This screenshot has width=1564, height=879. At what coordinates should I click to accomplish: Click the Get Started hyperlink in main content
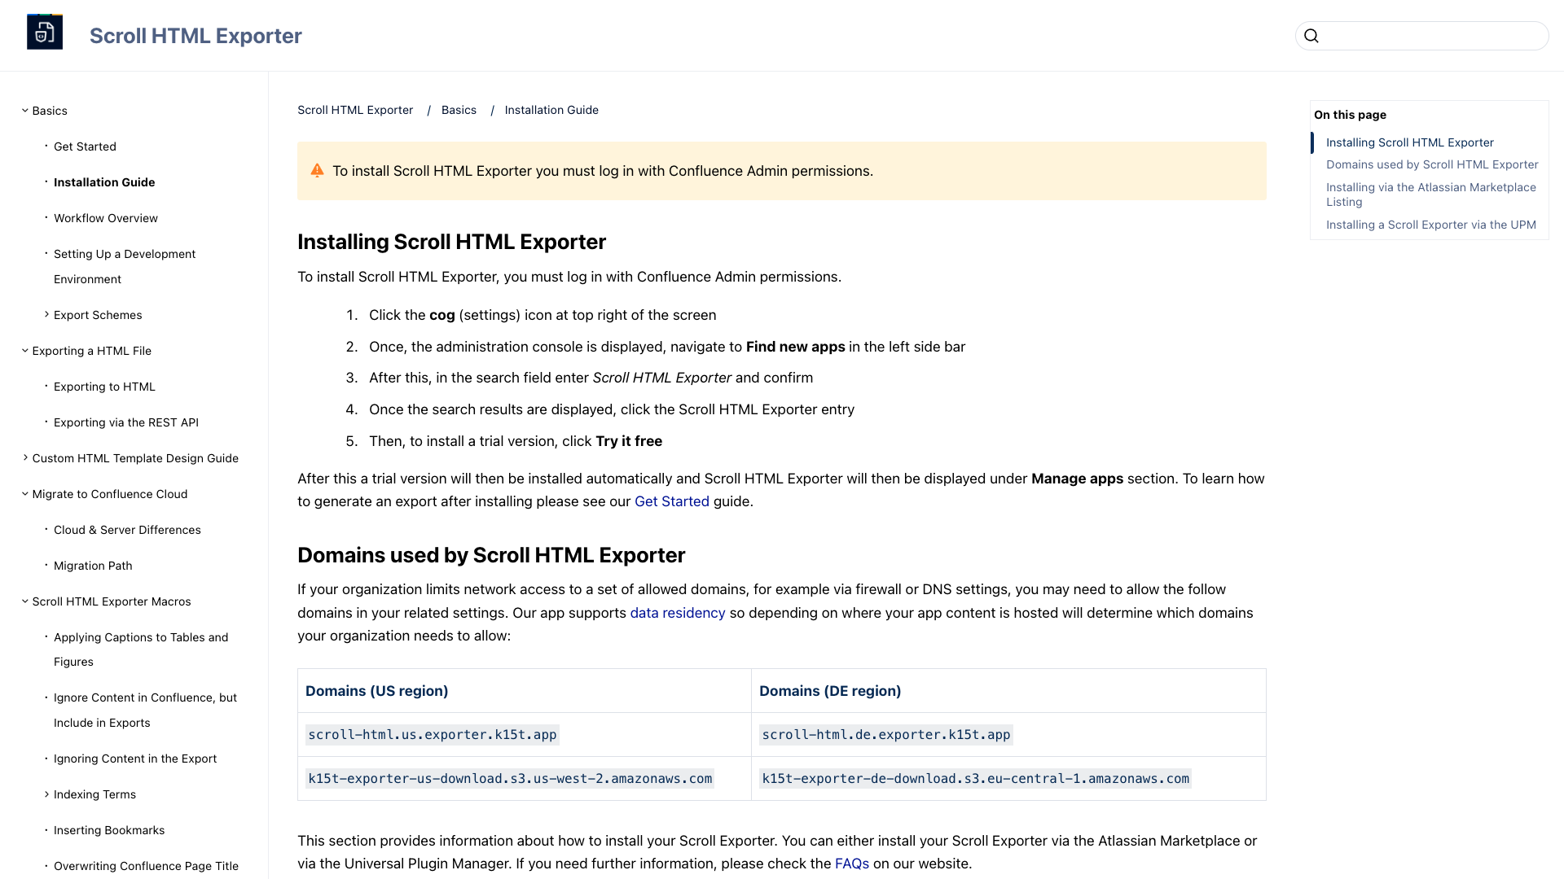671,501
